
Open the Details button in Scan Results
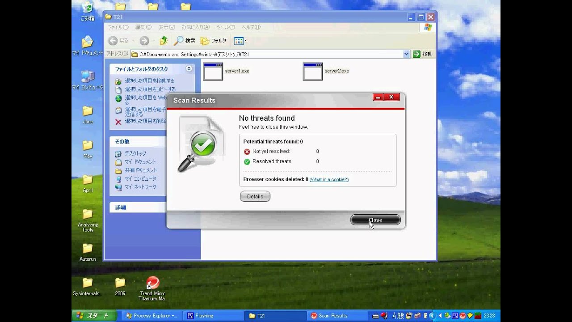(x=255, y=196)
